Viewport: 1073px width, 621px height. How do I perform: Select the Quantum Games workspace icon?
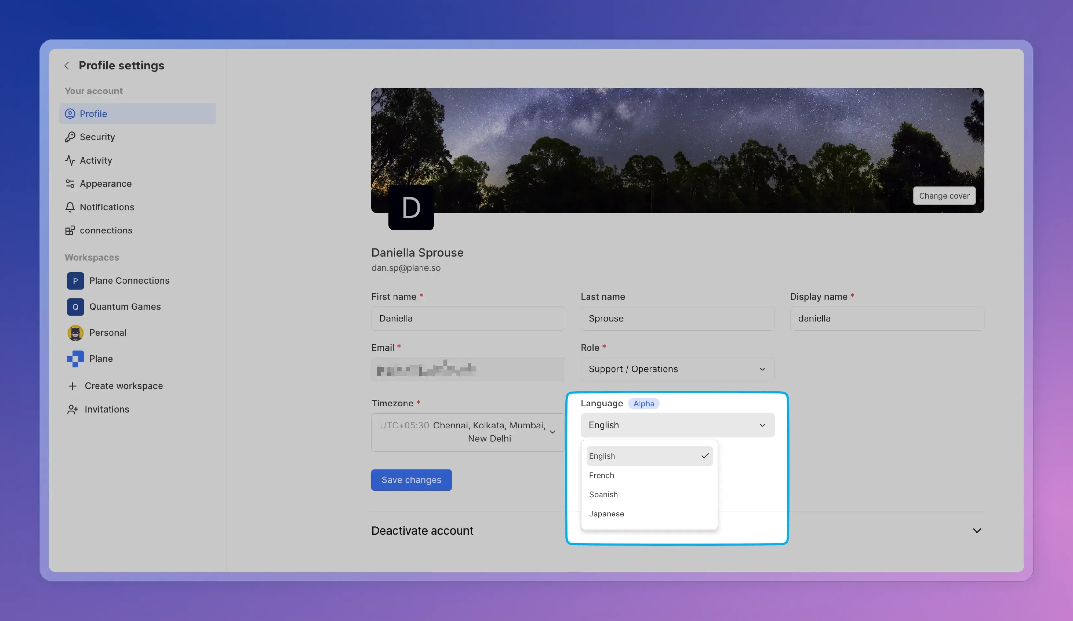point(75,307)
